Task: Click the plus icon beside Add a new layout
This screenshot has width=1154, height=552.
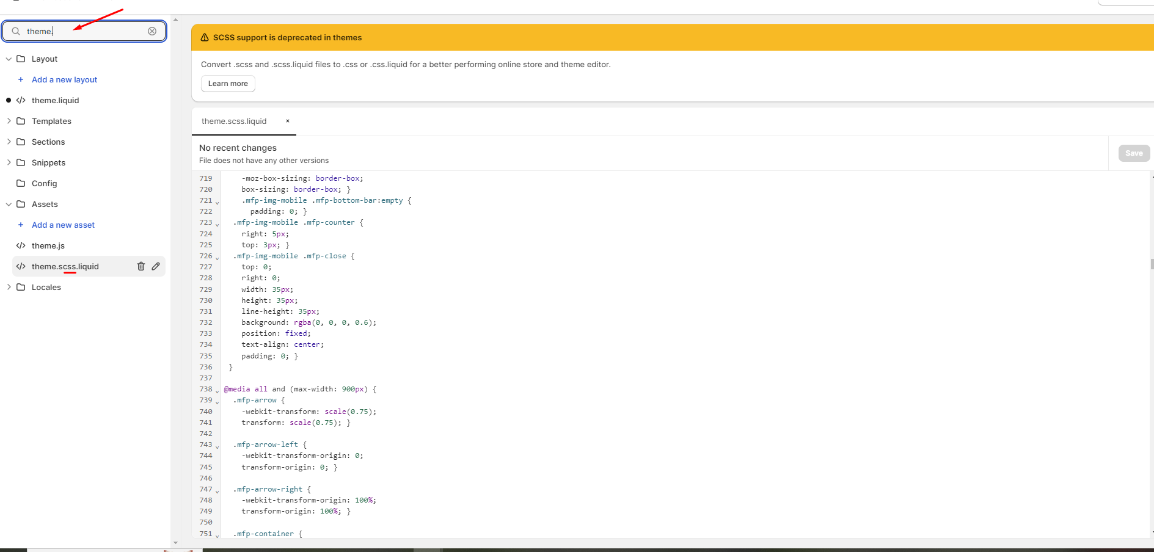Action: (21, 79)
